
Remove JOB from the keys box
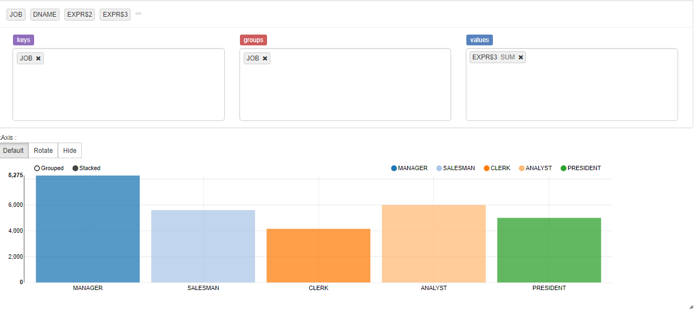pos(38,58)
